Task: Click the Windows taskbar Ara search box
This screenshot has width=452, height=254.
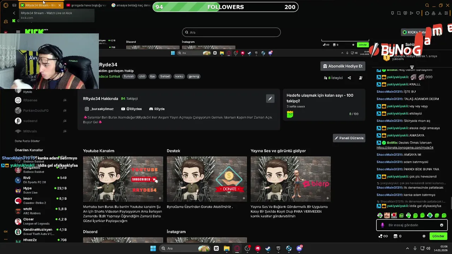Action: click(x=184, y=248)
